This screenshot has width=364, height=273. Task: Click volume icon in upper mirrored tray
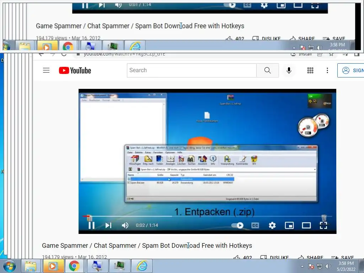(x=320, y=48)
